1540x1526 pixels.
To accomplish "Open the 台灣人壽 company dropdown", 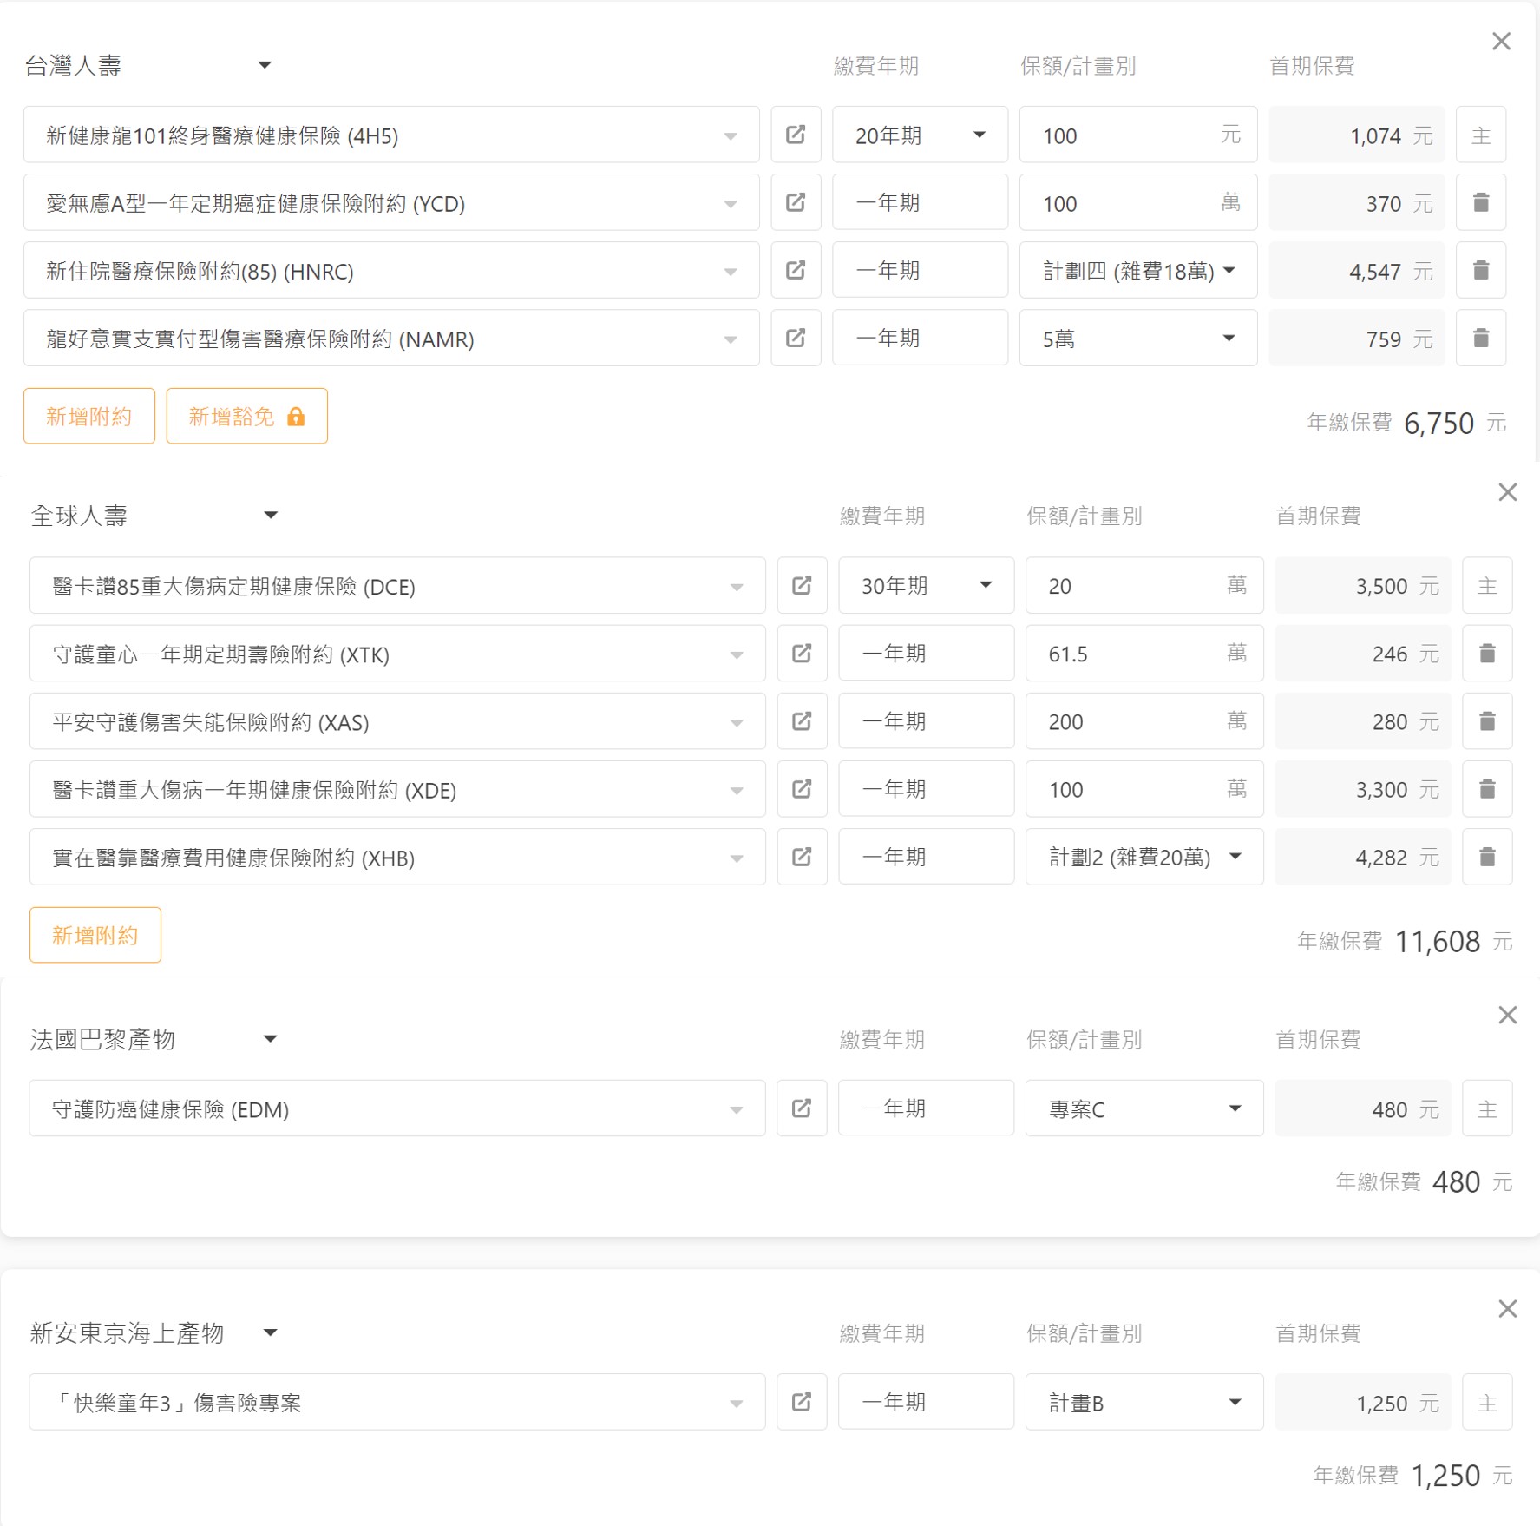I will pyautogui.click(x=148, y=65).
